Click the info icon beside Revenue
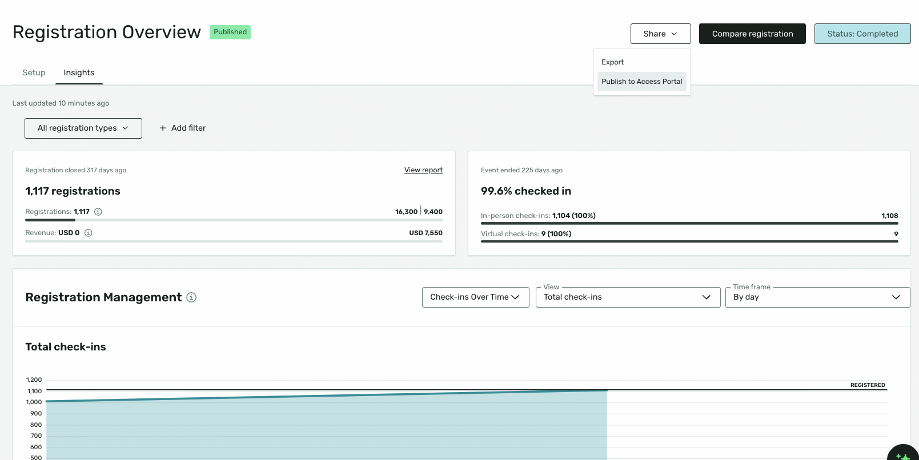 89,233
